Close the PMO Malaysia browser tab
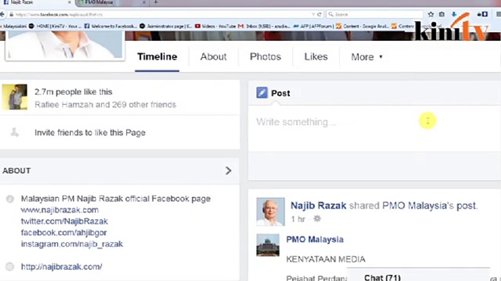 (x=144, y=2)
